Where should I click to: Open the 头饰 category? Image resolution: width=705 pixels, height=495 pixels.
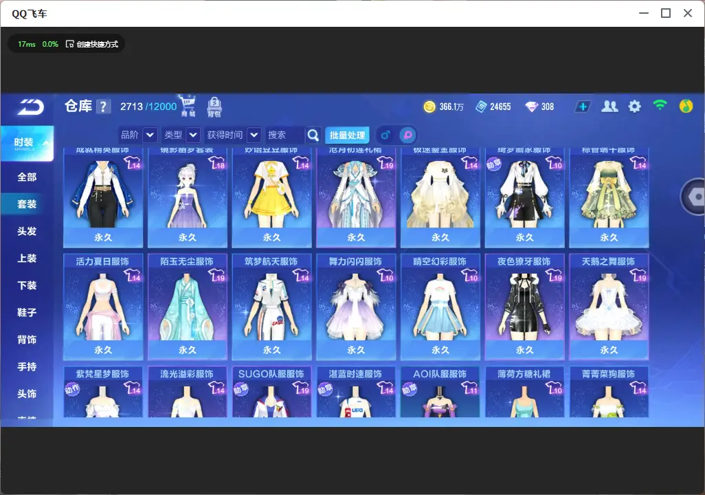tap(27, 394)
